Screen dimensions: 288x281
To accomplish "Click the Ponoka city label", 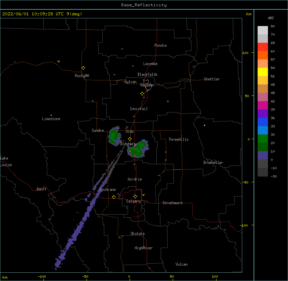I will [160, 45].
